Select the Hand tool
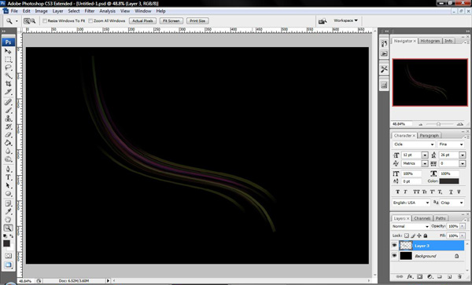 [8, 220]
